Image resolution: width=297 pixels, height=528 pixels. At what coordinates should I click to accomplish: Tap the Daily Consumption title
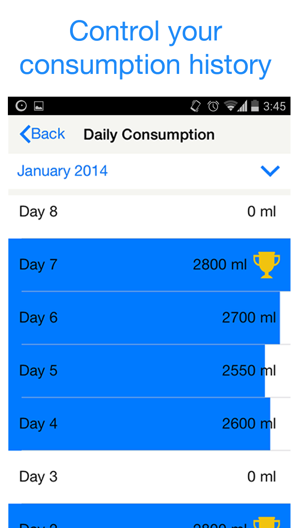(149, 135)
